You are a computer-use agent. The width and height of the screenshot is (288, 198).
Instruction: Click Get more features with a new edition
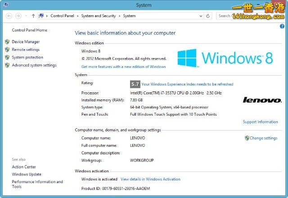[x=124, y=67]
